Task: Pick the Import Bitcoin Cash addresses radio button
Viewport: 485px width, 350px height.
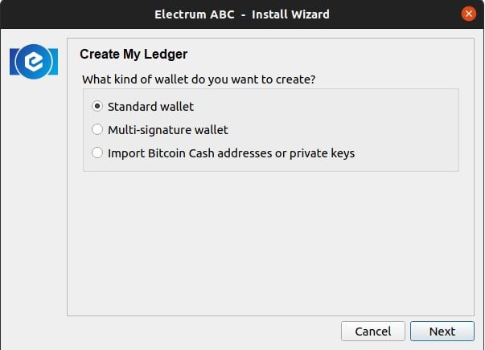Action: pos(97,153)
